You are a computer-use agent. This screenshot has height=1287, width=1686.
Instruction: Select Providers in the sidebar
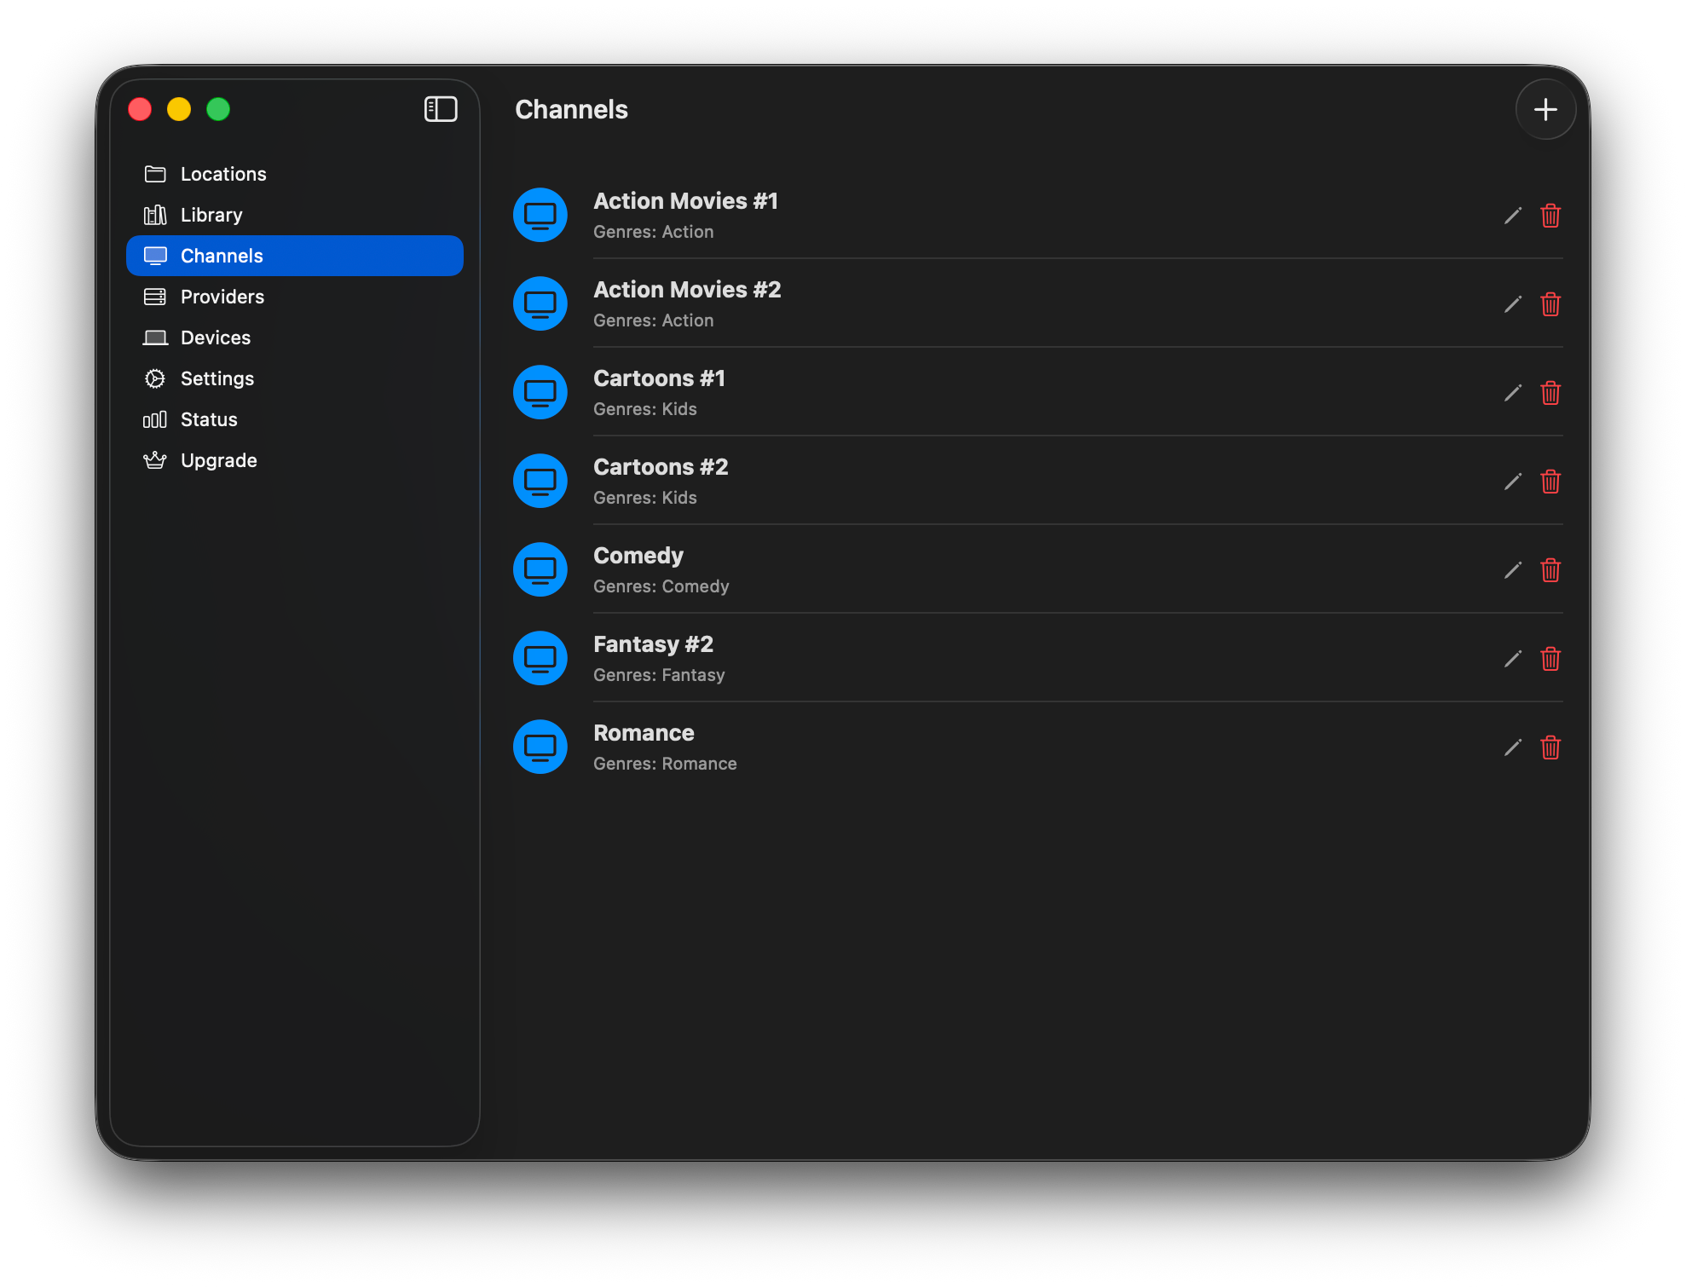pyautogui.click(x=222, y=297)
